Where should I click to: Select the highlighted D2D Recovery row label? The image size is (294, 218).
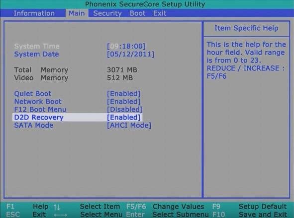(x=39, y=117)
